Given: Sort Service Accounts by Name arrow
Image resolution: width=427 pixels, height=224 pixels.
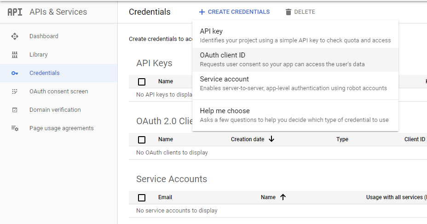Looking at the screenshot, I should point(283,197).
